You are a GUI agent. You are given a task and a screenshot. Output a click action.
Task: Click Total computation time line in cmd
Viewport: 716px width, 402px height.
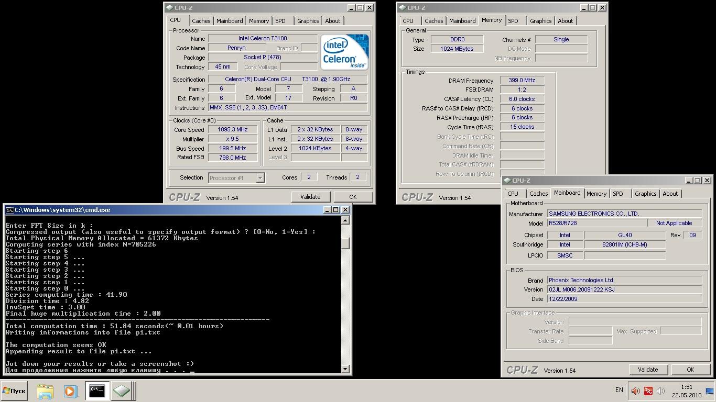[114, 326]
